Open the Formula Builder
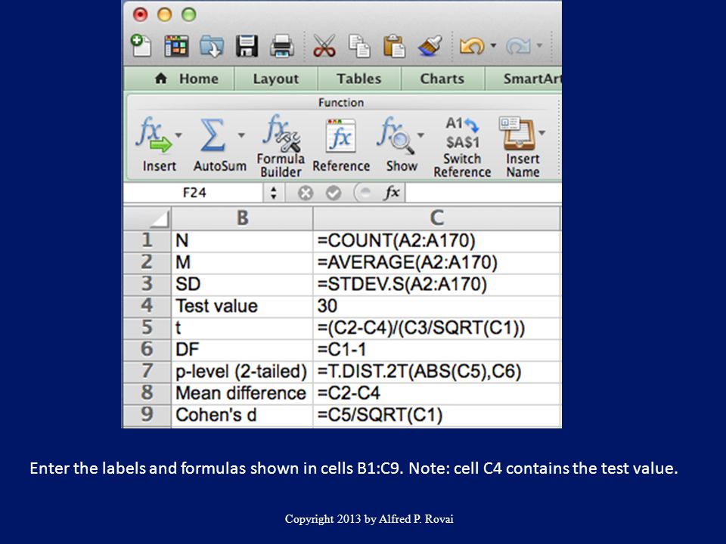726x544 pixels. coord(281,146)
